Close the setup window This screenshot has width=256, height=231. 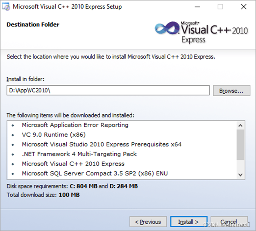[243, 7]
